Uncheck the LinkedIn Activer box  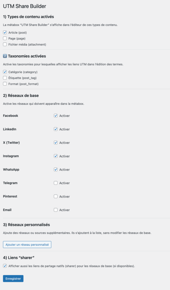point(55,129)
